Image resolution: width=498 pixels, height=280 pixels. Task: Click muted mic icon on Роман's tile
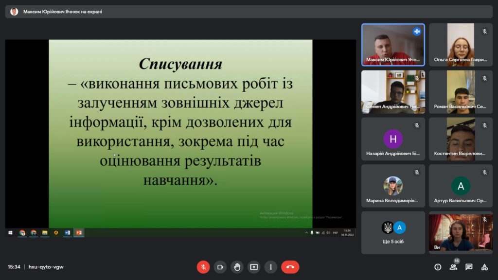(485, 78)
